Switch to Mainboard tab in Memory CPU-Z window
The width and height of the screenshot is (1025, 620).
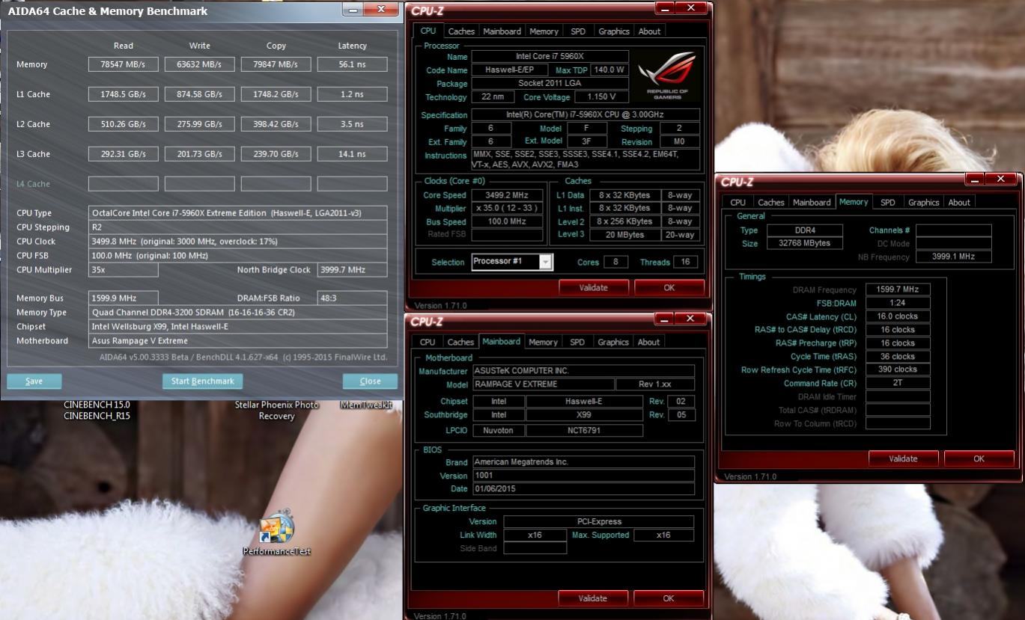(x=812, y=202)
